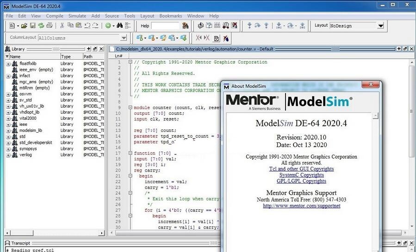Undock the Library panel with the dock icon
Screen dimensions: 416x252
[95, 49]
